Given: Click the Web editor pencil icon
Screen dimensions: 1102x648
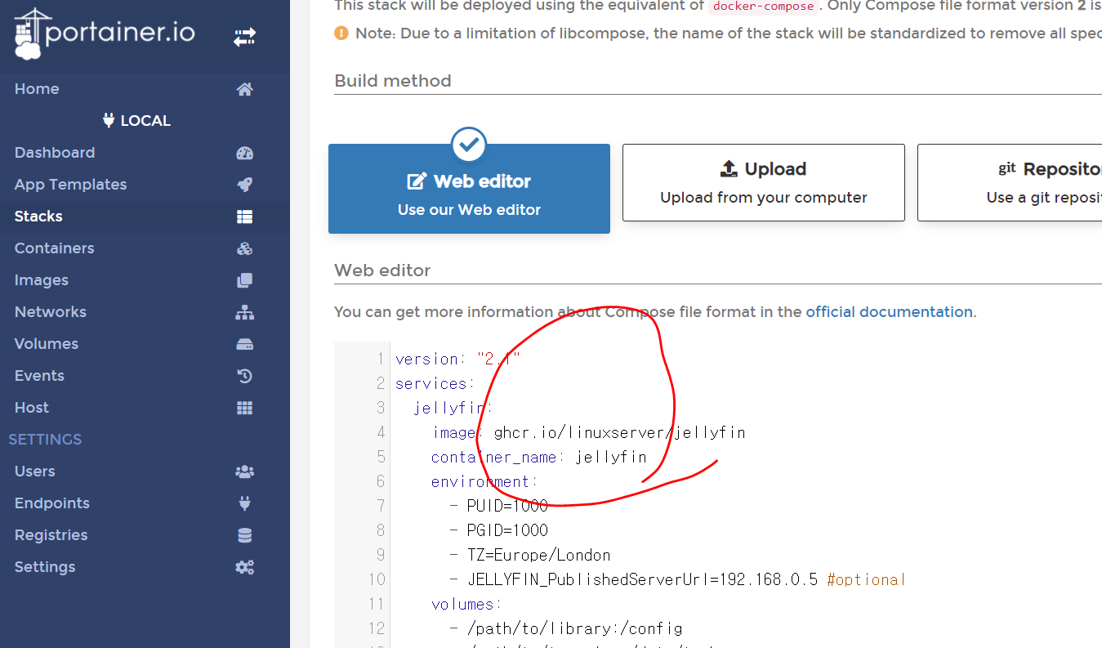Looking at the screenshot, I should [x=417, y=181].
